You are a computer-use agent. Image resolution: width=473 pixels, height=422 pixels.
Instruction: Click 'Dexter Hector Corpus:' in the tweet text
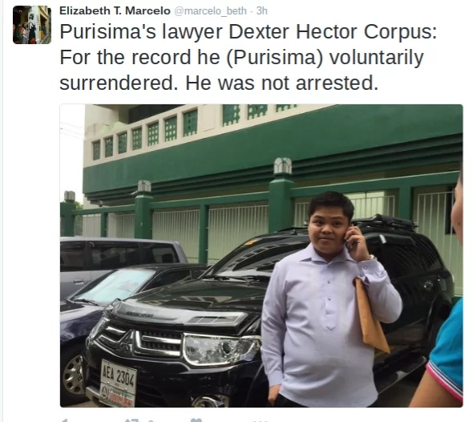(x=333, y=31)
